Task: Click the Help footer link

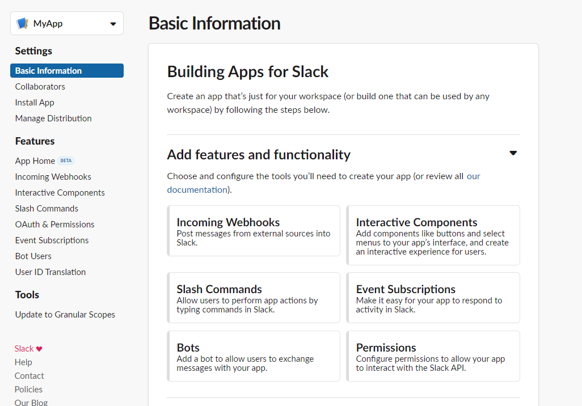Action: [x=23, y=362]
